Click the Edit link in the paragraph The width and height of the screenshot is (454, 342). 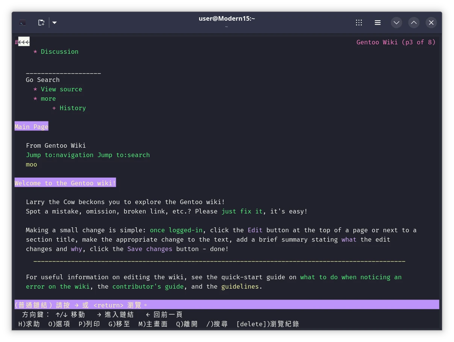click(255, 230)
